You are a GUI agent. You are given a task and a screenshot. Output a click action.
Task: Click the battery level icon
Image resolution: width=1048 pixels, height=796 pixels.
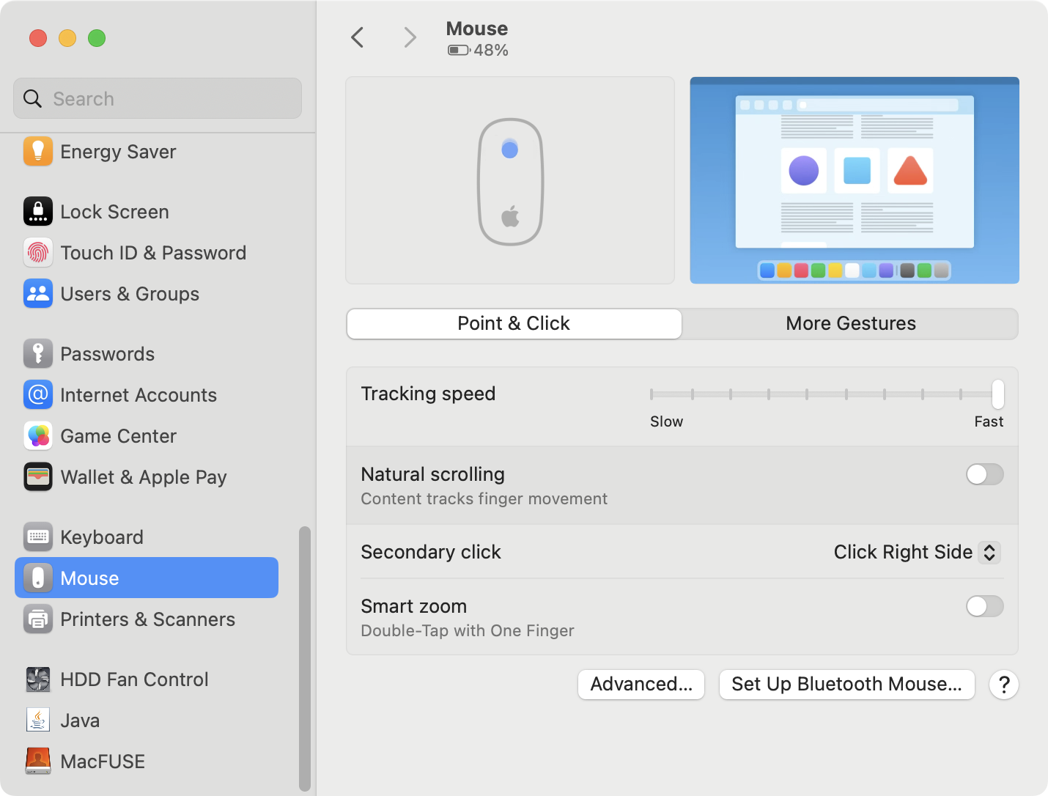459,51
